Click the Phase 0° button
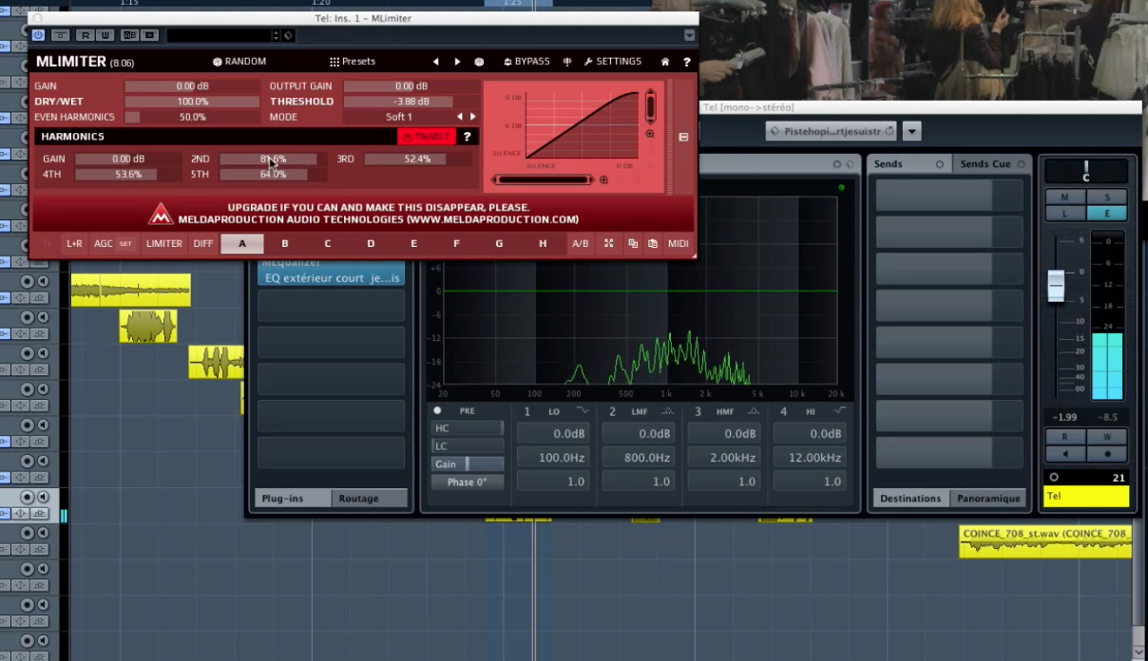 coord(468,482)
